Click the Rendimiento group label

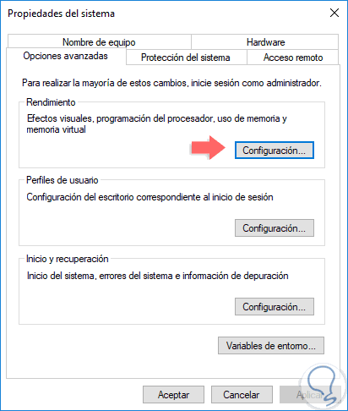pos(51,102)
